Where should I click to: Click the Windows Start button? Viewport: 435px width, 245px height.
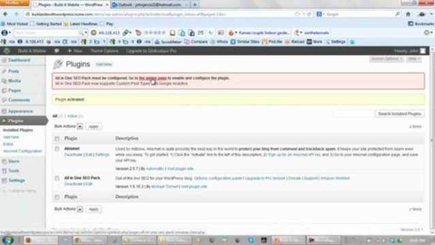click(7, 240)
